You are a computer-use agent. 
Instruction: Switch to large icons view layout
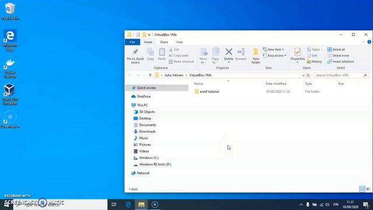pos(368,189)
